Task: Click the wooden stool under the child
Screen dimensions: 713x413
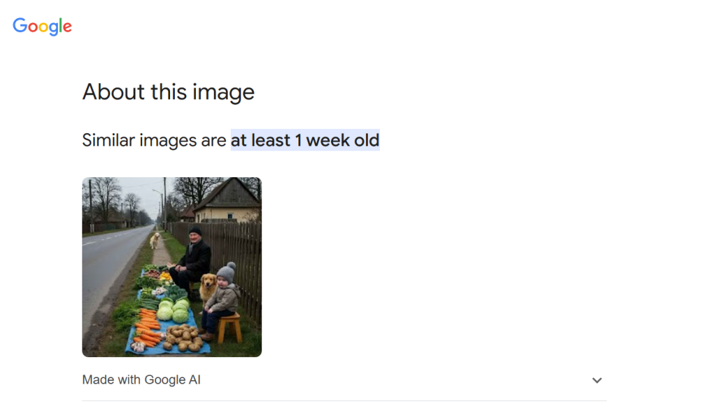Action: pos(229,328)
